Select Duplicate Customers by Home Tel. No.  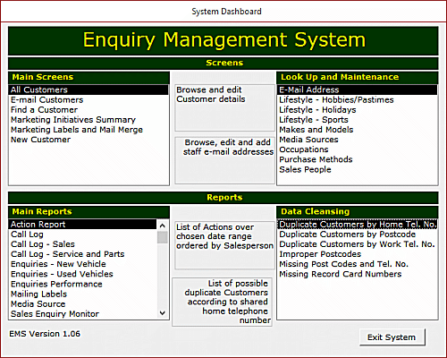[358, 225]
